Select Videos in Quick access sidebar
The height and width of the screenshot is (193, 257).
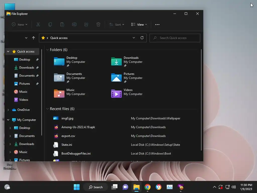[x=24, y=100]
